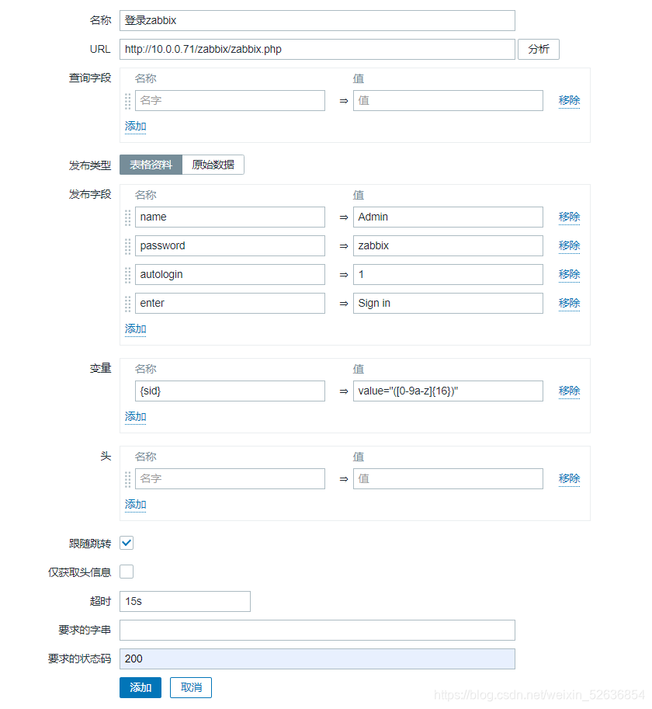This screenshot has height=709, width=652.
Task: Focus the header 值 value input
Action: tap(448, 479)
